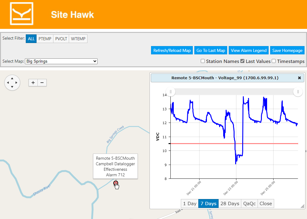Select the ALL filter

[x=31, y=39]
